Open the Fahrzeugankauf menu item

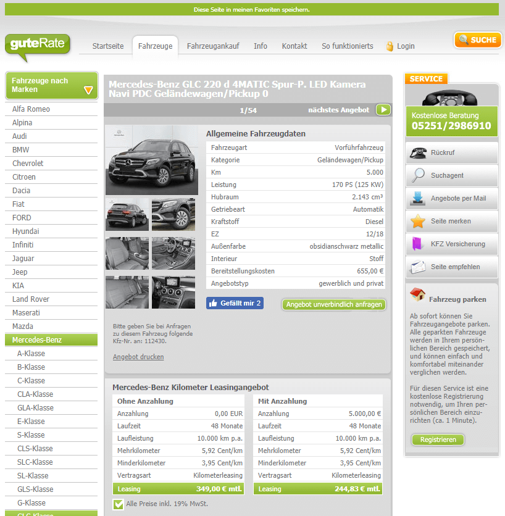pyautogui.click(x=213, y=46)
